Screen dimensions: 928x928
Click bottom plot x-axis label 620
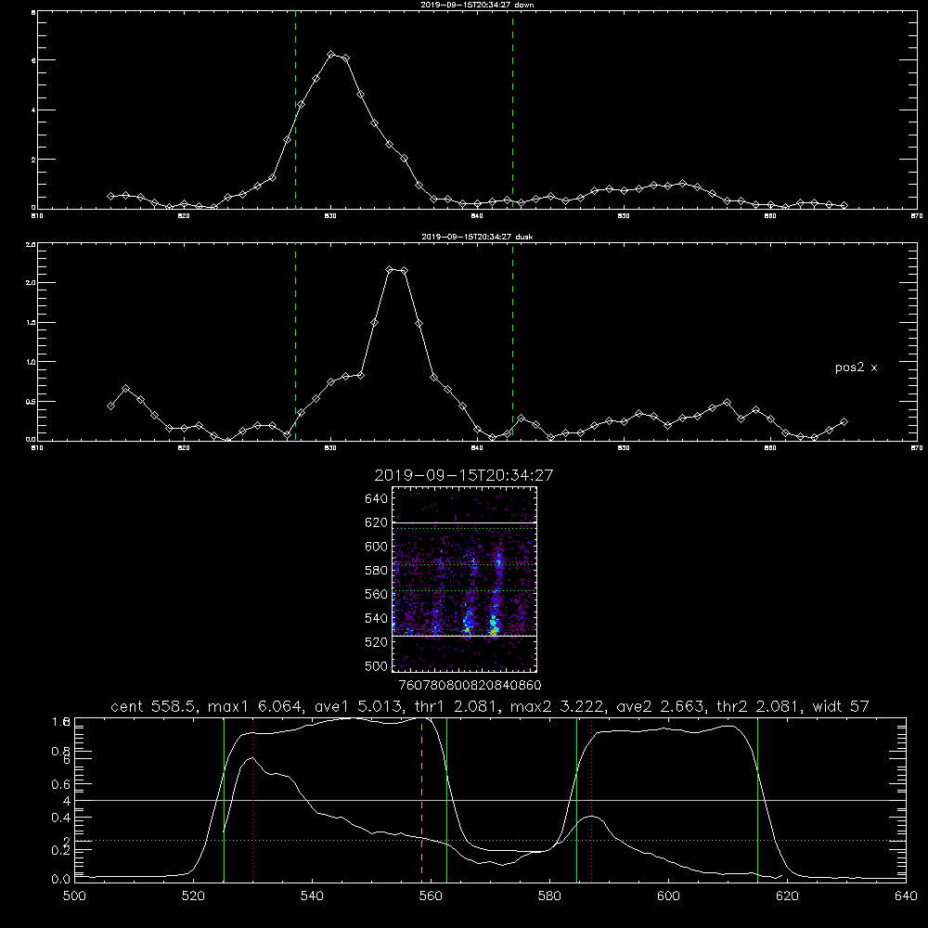787,896
